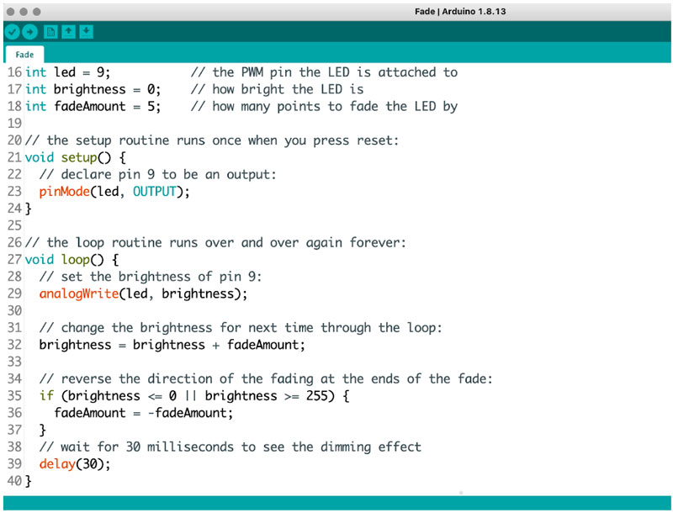Click the OUTPUT keyword on line 23
673x513 pixels.
click(x=154, y=191)
